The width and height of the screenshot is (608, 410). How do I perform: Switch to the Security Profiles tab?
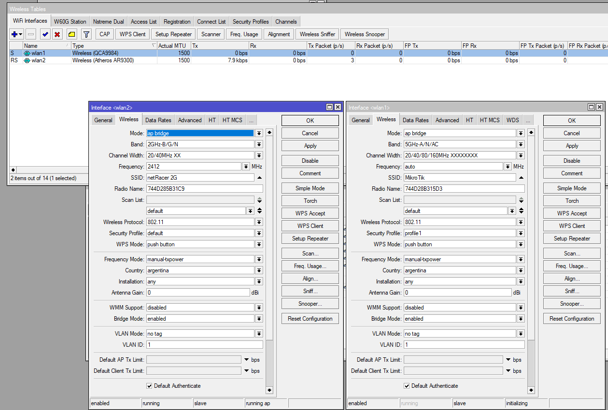(x=250, y=22)
